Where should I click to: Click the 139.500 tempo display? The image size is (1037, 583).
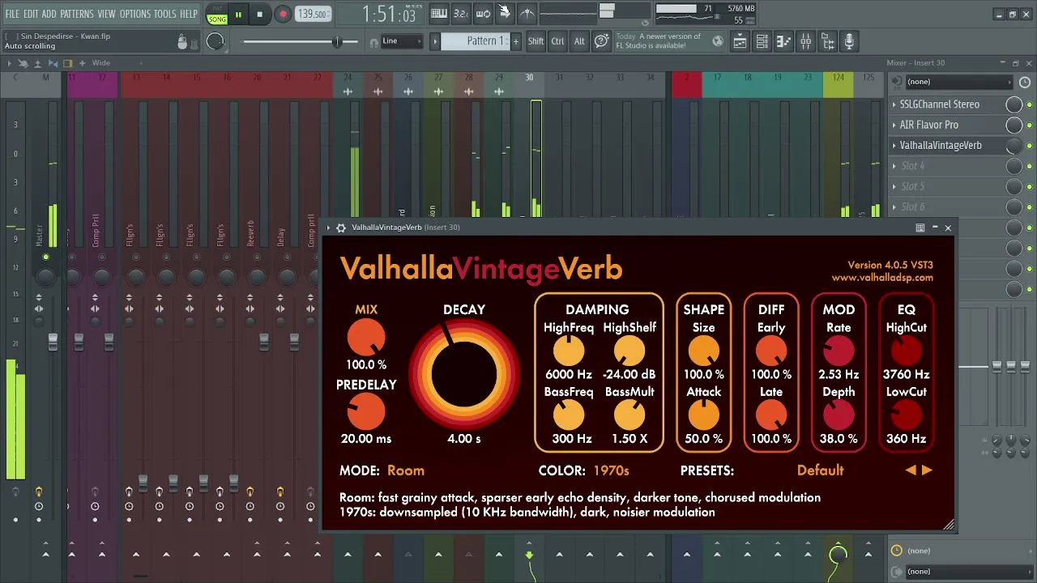point(312,14)
